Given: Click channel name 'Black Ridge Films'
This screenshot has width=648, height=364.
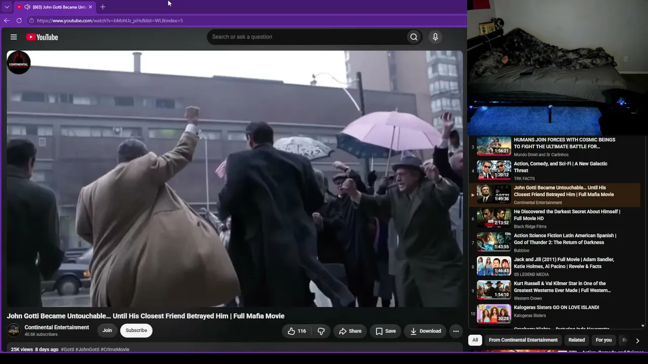Looking at the screenshot, I should click(x=530, y=226).
